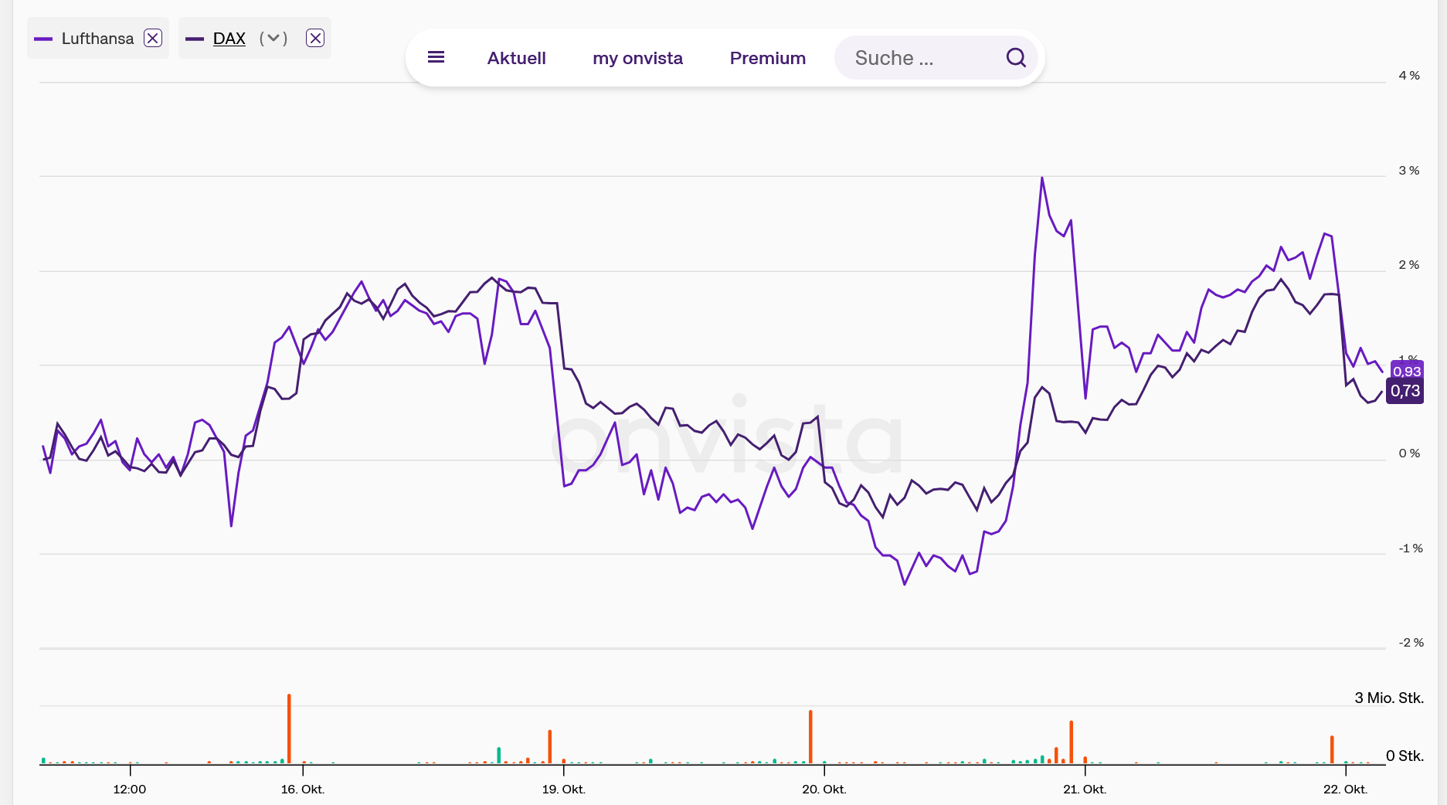Screen dimensions: 1447x805
Task: Remove DAX comparison with its X icon
Action: click(315, 39)
